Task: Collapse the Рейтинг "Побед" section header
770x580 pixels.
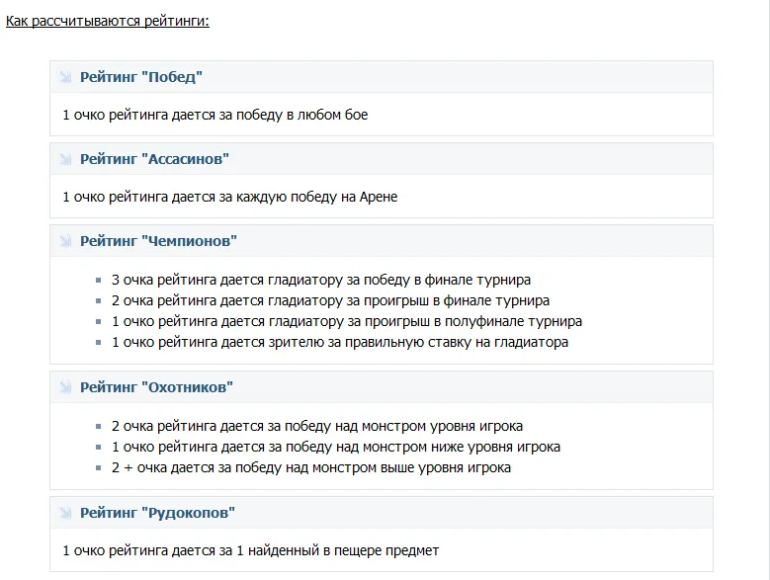Action: [141, 77]
